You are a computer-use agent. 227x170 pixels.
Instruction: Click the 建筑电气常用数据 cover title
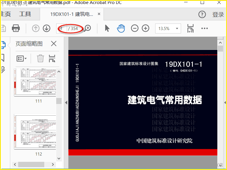click(165, 100)
